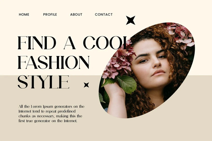Click the large black four-point star
This screenshot has width=212, height=141.
coord(130,20)
